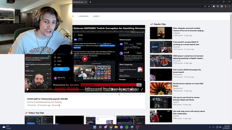This screenshot has width=232, height=130.
Task: Open 'xQc says he was forced' clip thumbnail
Action: pyautogui.click(x=161, y=103)
